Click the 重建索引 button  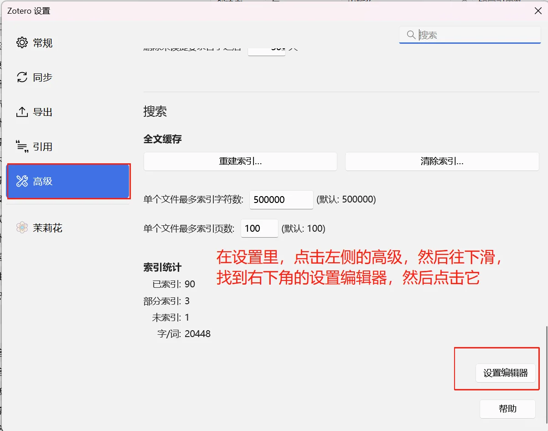(x=240, y=161)
